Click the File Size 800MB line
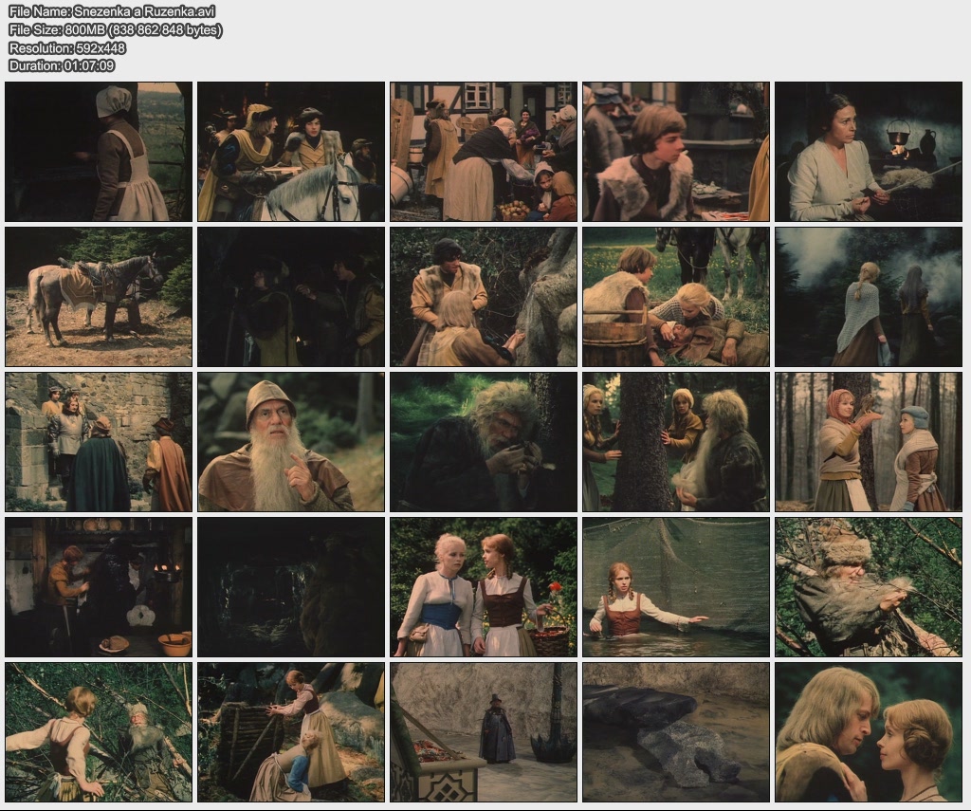Viewport: 971px width, 811px height. pos(115,30)
